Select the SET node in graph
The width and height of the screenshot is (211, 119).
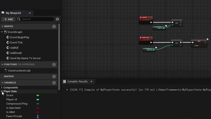[199, 43]
